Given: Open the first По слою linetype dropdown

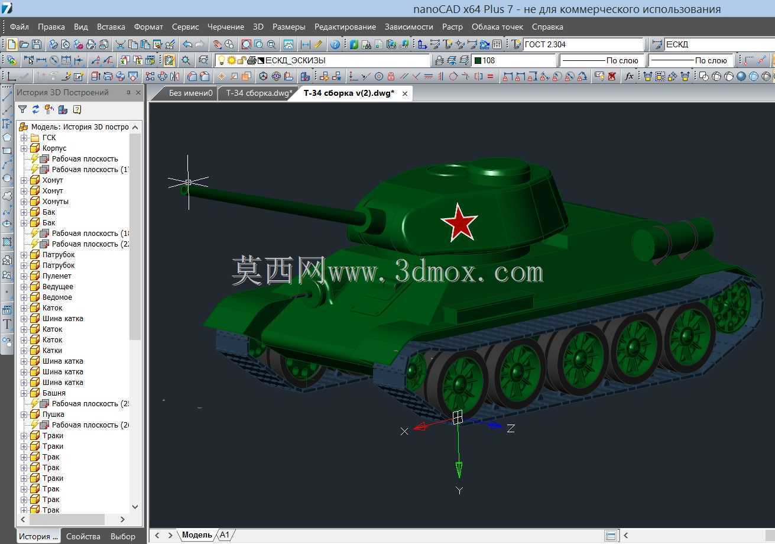Looking at the screenshot, I should point(602,60).
